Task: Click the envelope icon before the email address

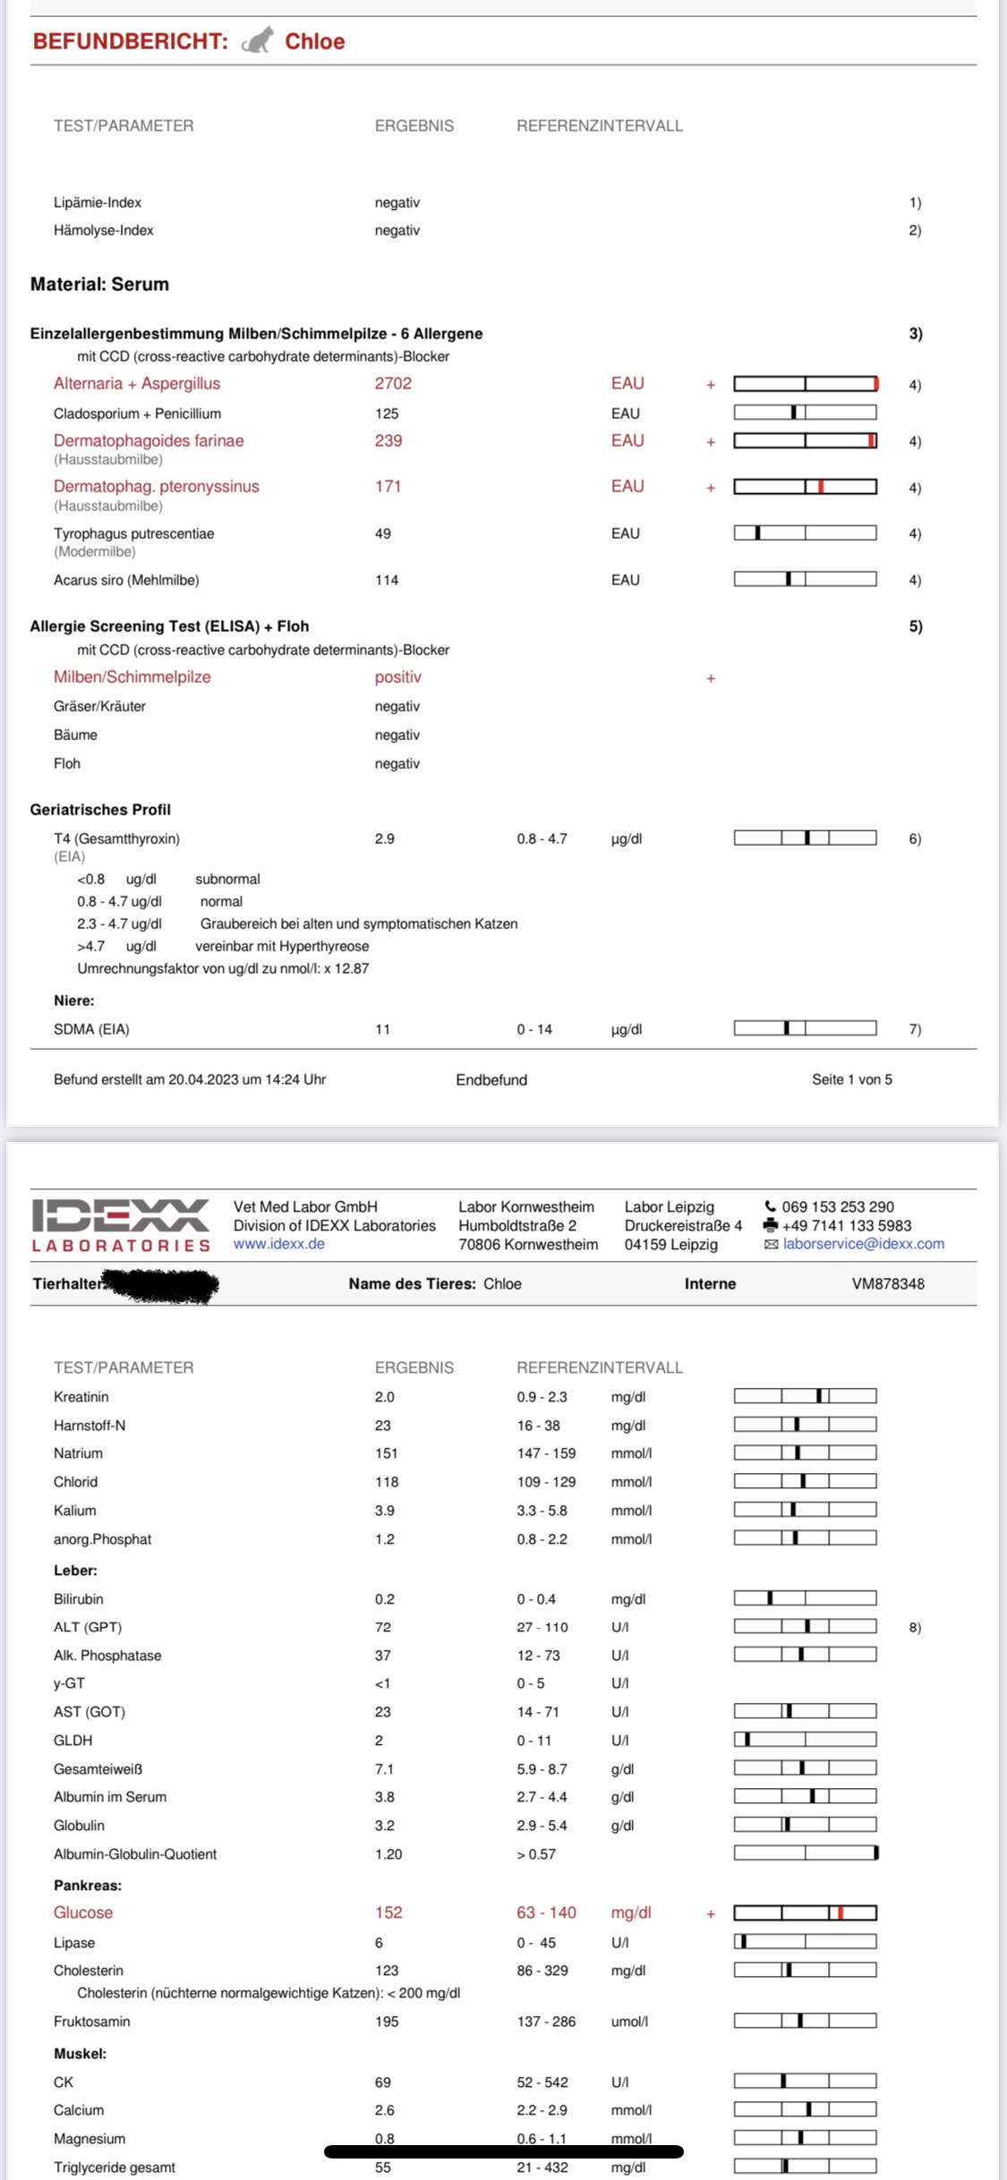Action: (771, 1244)
